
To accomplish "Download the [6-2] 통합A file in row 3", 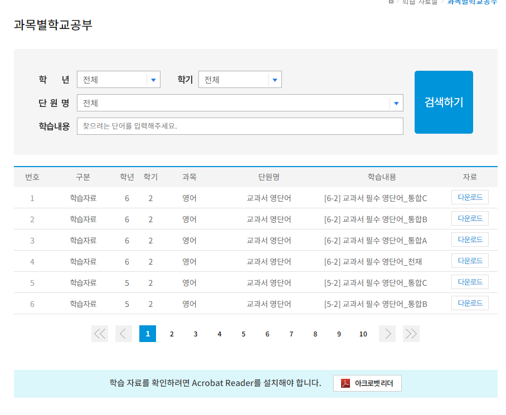I will coord(470,240).
